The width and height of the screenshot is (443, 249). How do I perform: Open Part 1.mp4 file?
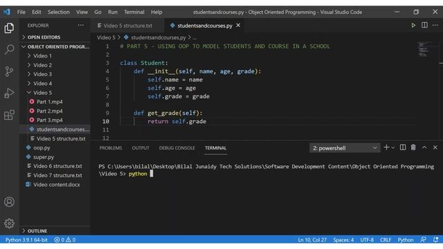click(50, 102)
